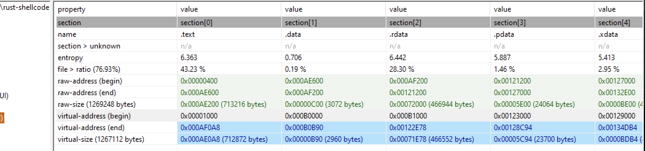Select the section[1] header cell
Viewport: 645px width, 151px height.
(x=334, y=22)
